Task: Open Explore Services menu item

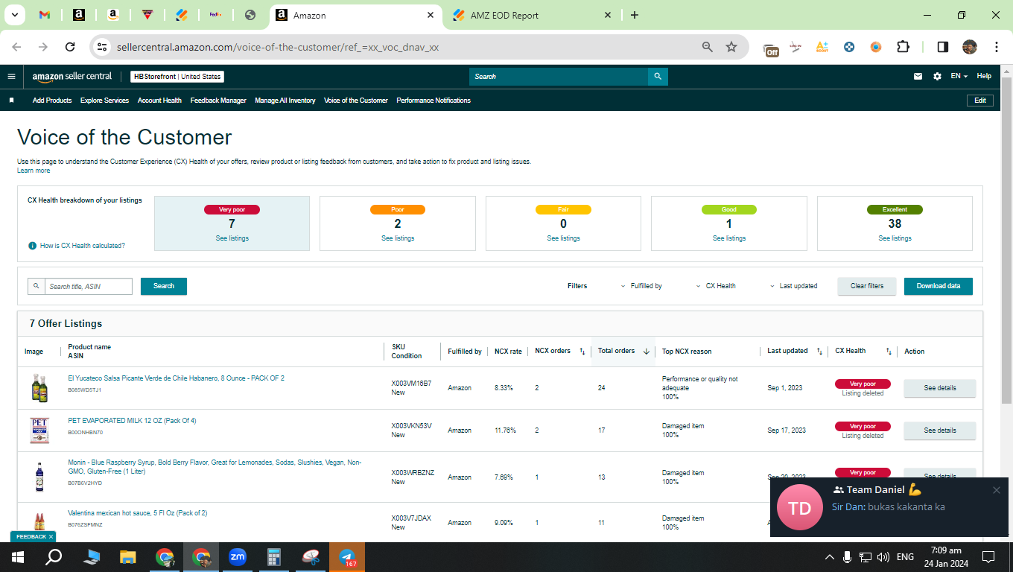Action: coord(104,101)
